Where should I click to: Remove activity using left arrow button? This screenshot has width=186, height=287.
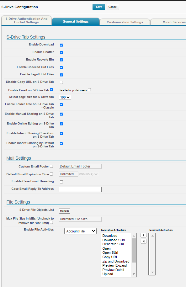pyautogui.click(x=144, y=241)
